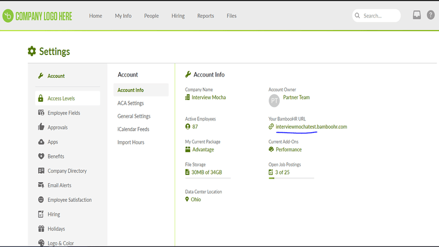Open Access Levels settings
The height and width of the screenshot is (247, 439).
point(67,98)
